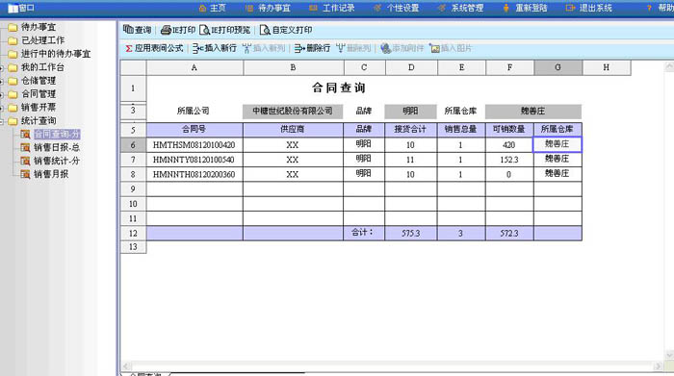
Task: Click the 主页 home icon in top bar
Action: [202, 8]
